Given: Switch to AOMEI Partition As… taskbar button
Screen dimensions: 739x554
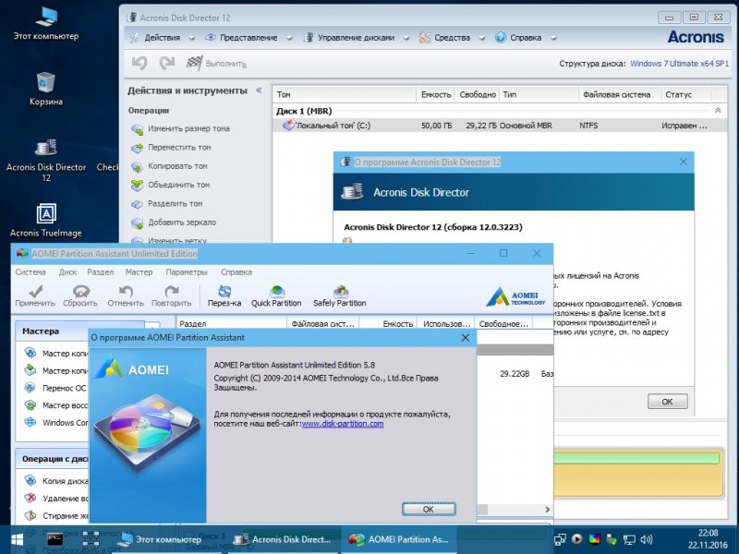Looking at the screenshot, I should 399,539.
